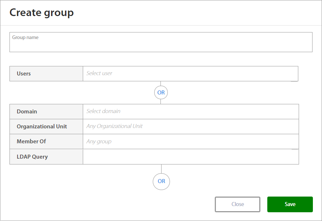This screenshot has width=322, height=221.
Task: Open the Select user dropdown field
Action: [190, 73]
